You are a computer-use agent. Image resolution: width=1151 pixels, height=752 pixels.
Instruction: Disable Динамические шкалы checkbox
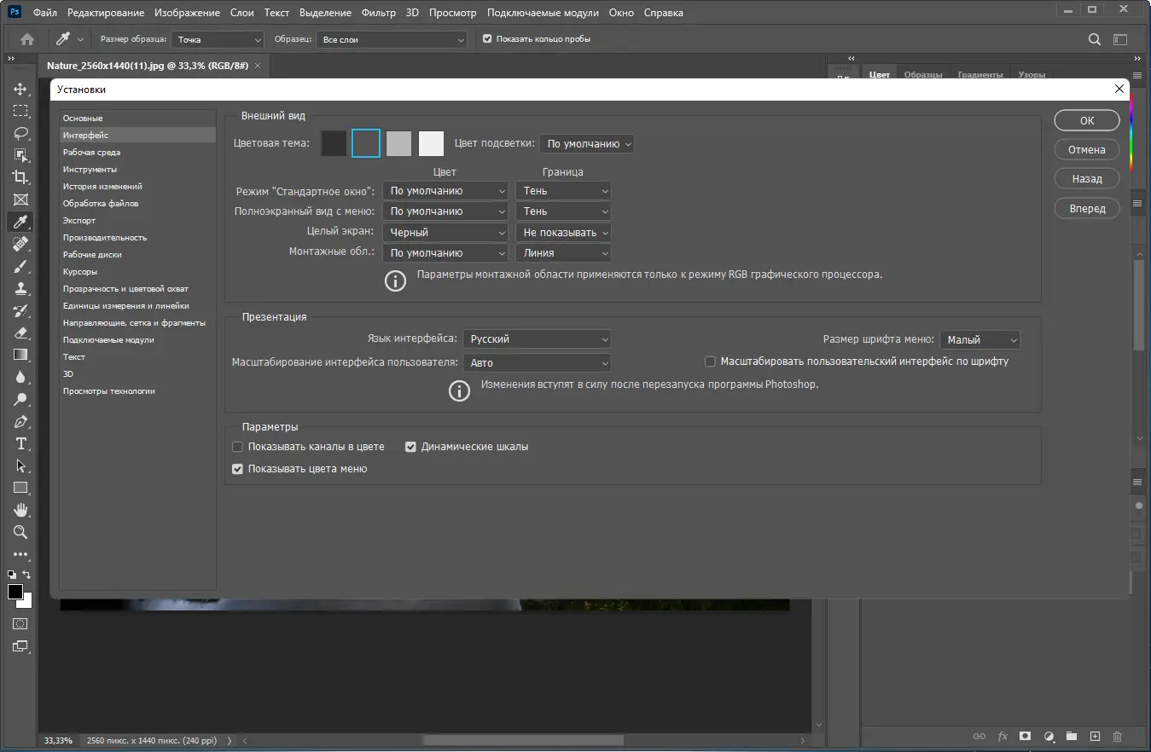410,447
